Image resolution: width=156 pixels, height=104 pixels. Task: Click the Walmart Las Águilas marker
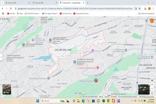coord(109,95)
